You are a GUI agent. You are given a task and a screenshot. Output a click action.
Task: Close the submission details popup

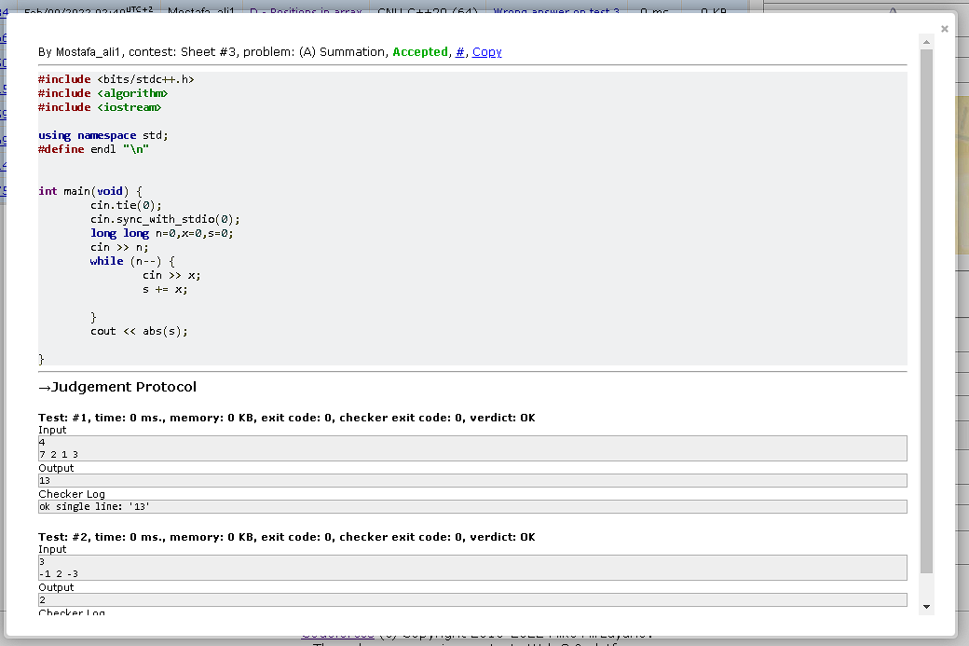(x=944, y=28)
